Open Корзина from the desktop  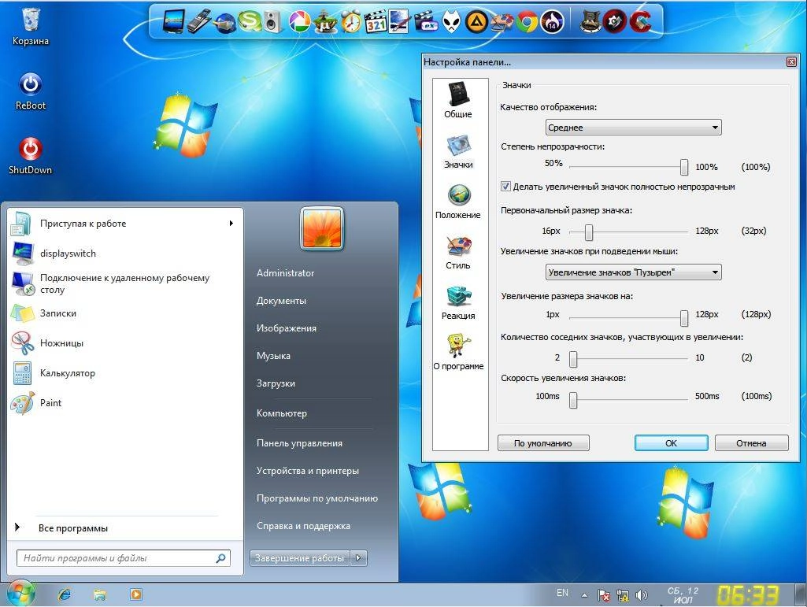[x=29, y=20]
